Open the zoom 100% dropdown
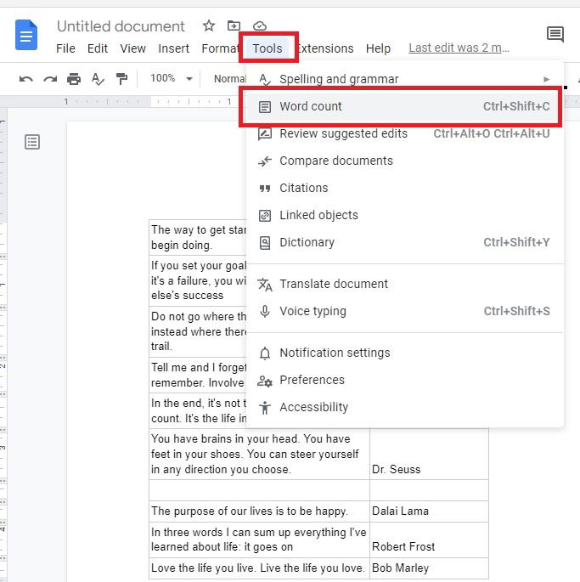 coord(172,78)
